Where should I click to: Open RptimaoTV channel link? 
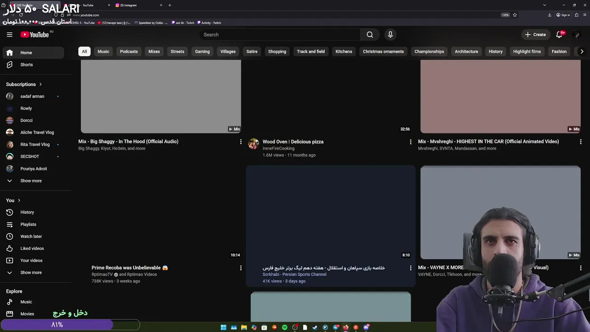point(102,274)
